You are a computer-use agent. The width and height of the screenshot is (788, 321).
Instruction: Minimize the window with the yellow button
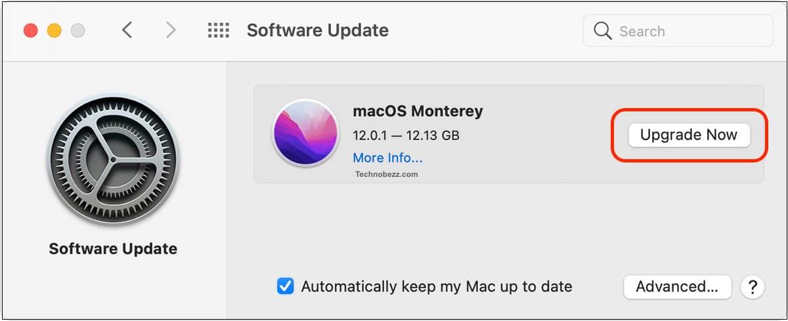coord(55,30)
